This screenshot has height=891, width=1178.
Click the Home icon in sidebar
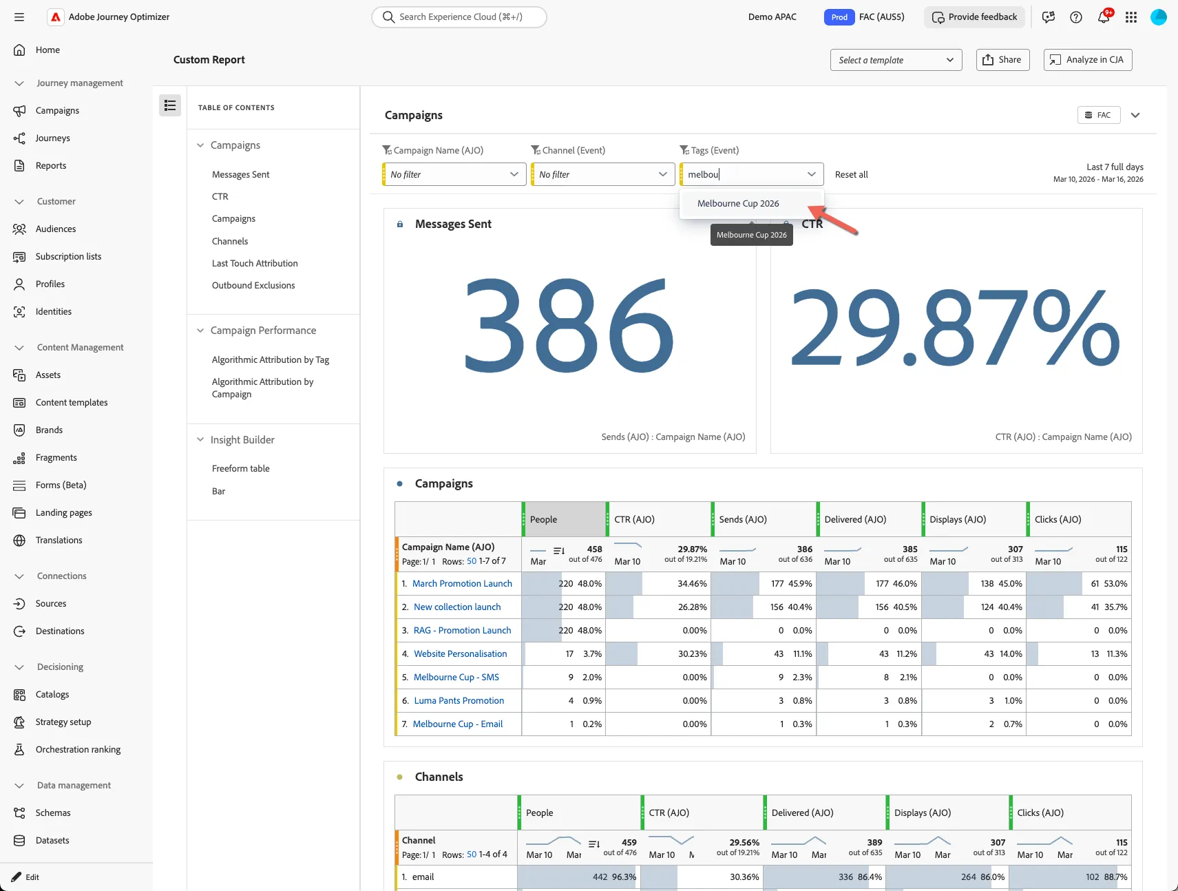tap(19, 50)
